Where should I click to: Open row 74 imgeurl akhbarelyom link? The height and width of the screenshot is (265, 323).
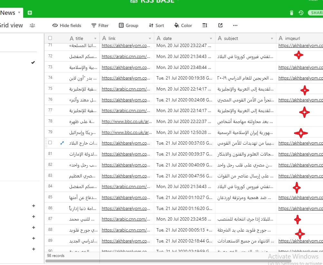coord(300,78)
